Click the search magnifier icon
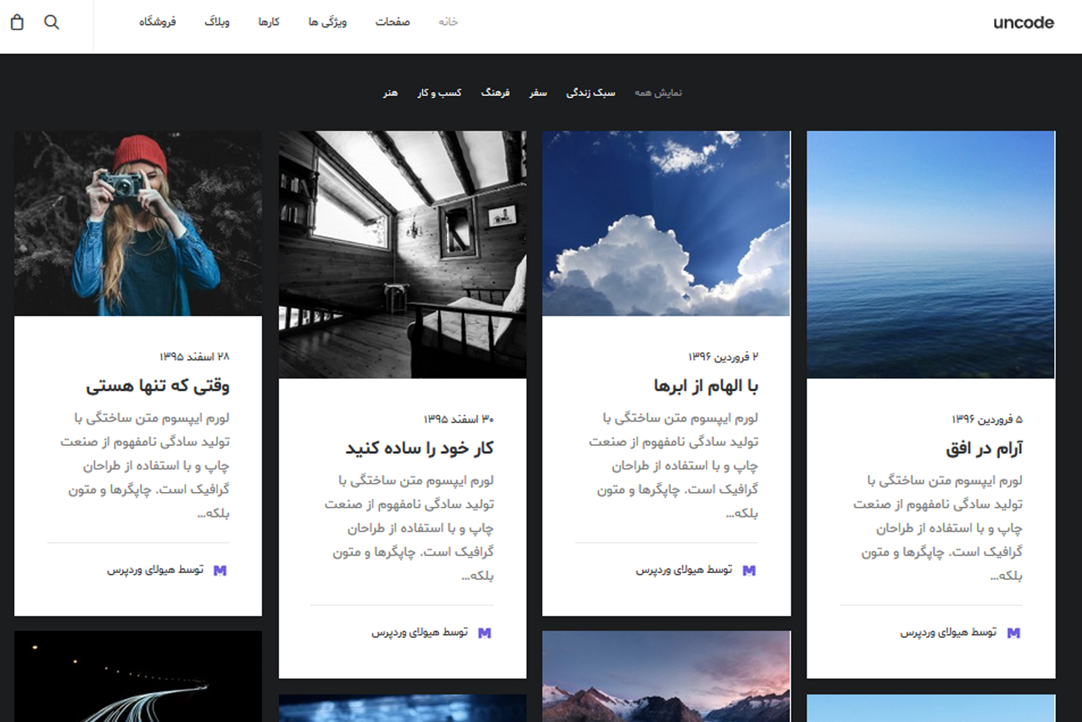Screen dimensions: 1082x722 click(51, 22)
